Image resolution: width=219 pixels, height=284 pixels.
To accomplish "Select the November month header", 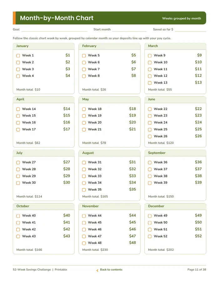I will pos(109,206).
